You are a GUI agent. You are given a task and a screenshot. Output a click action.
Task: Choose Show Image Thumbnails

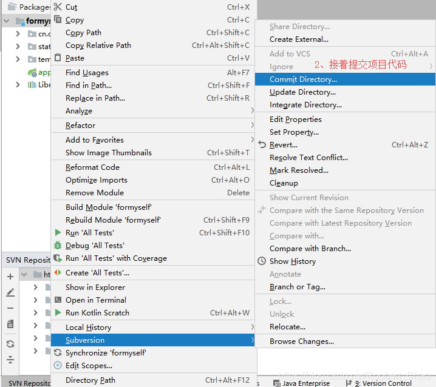click(152, 152)
